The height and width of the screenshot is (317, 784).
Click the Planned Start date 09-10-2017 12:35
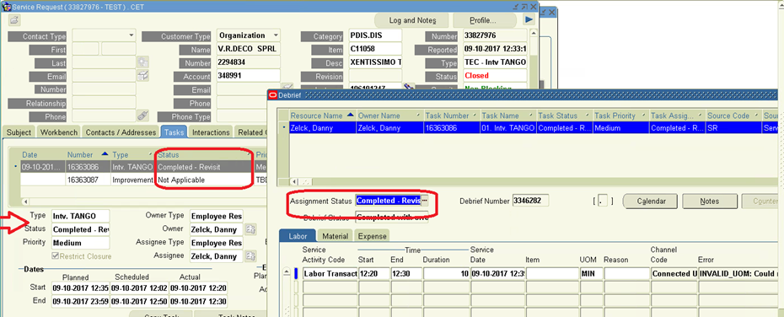[x=80, y=287]
